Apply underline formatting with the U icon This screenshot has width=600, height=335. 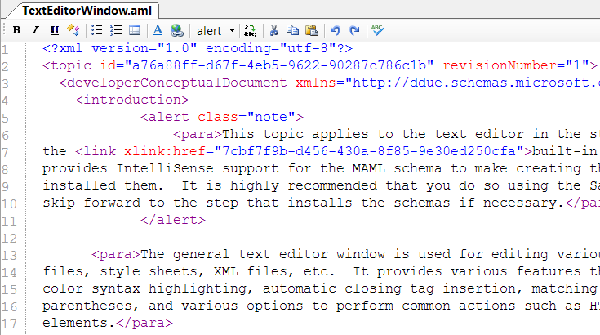(55, 30)
